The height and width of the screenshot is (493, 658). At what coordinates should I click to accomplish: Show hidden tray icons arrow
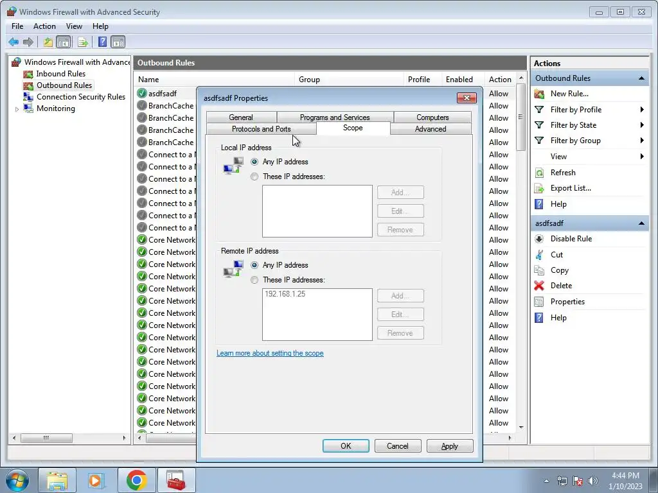coord(546,481)
